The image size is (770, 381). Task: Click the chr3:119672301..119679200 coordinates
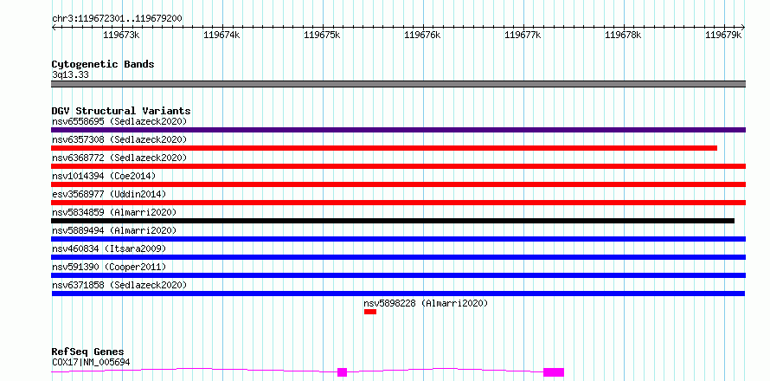click(117, 19)
